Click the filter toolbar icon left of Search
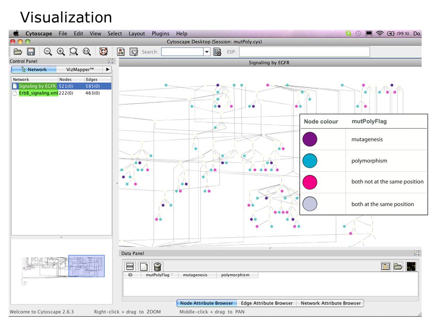 click(x=134, y=52)
